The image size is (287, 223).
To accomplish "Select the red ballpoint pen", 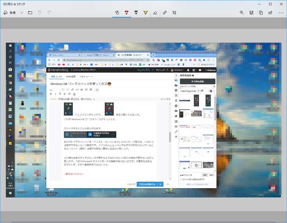I will click(x=127, y=13).
